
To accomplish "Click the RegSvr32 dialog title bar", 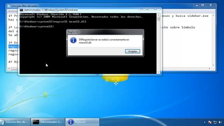I will [105, 32].
